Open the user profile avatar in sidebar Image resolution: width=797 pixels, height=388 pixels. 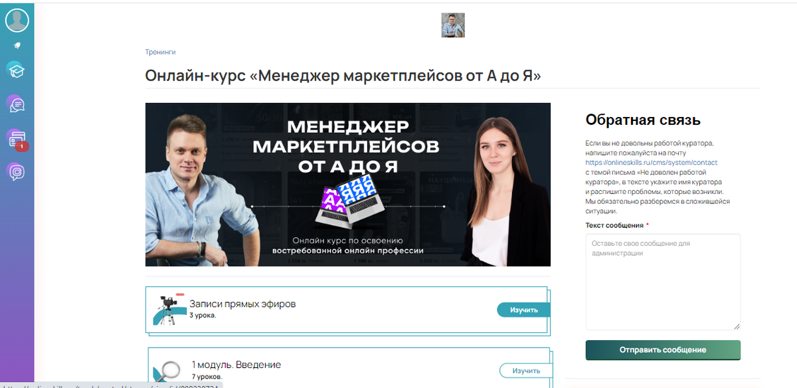pos(17,20)
